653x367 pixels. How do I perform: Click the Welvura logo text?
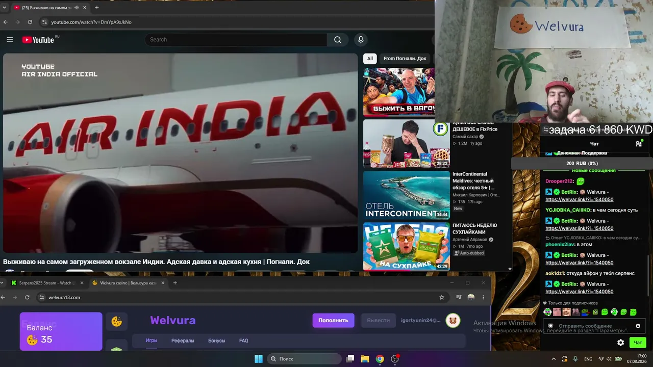pyautogui.click(x=173, y=321)
